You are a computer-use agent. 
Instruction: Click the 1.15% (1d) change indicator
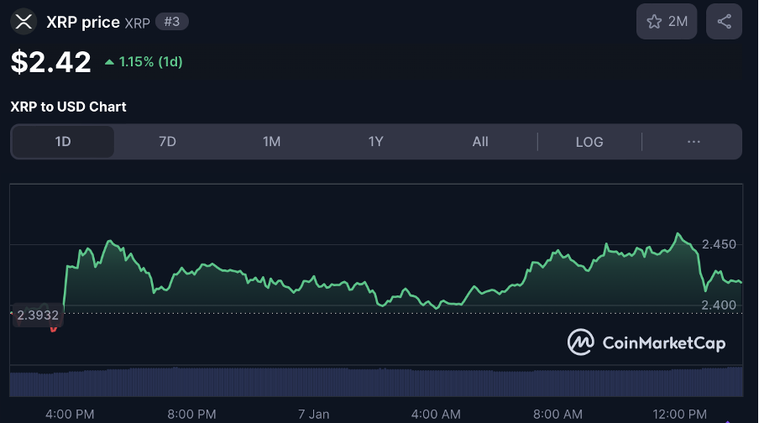150,62
